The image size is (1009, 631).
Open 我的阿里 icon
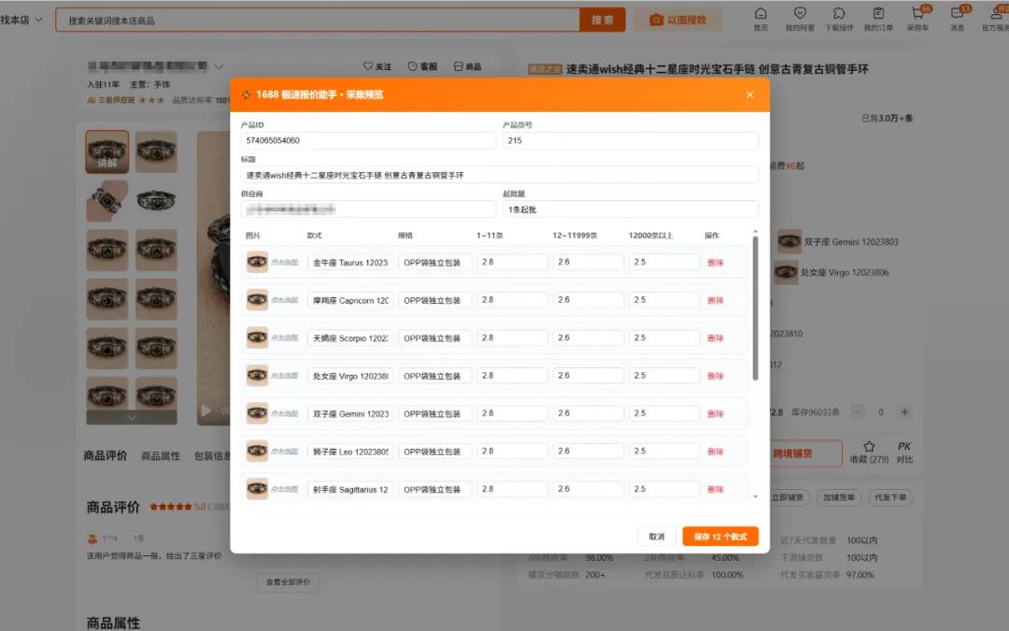[x=800, y=19]
